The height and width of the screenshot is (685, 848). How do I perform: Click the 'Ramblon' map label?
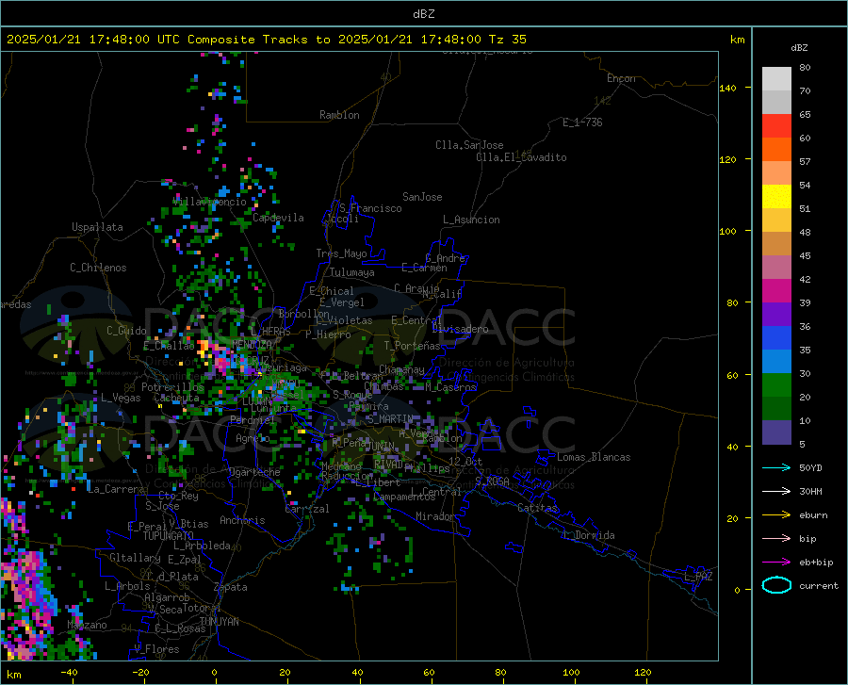coord(339,115)
